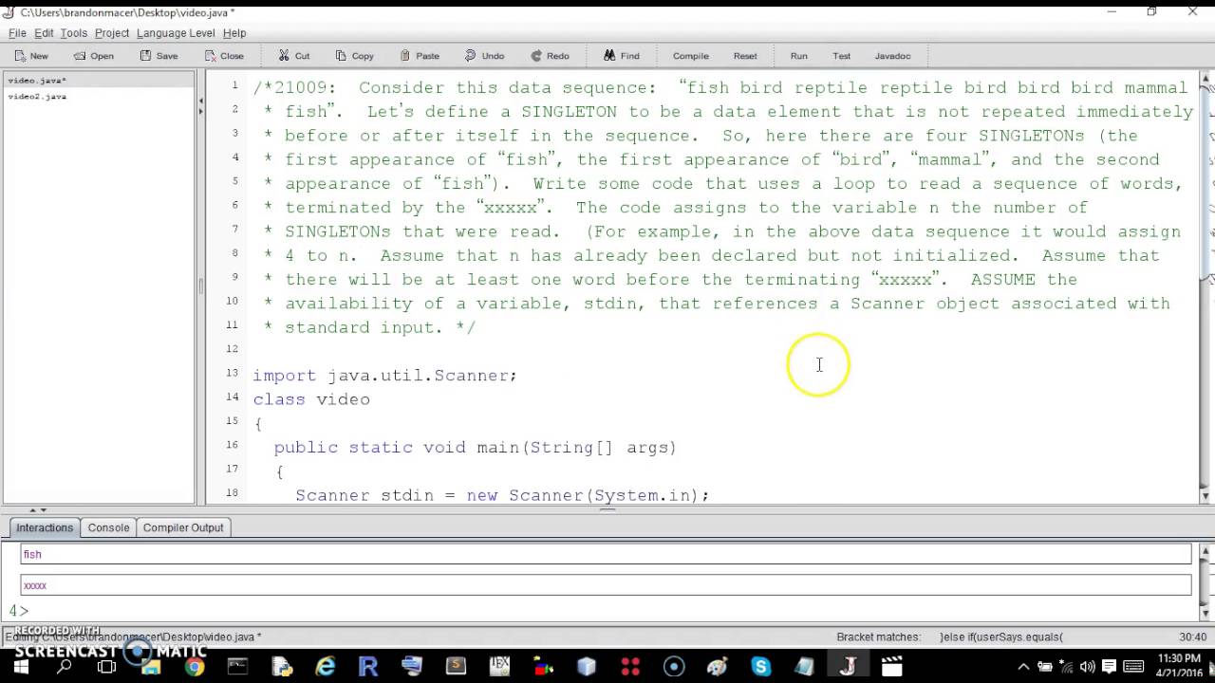Open the Action Center notification icon
The height and width of the screenshot is (683, 1215).
[1109, 667]
